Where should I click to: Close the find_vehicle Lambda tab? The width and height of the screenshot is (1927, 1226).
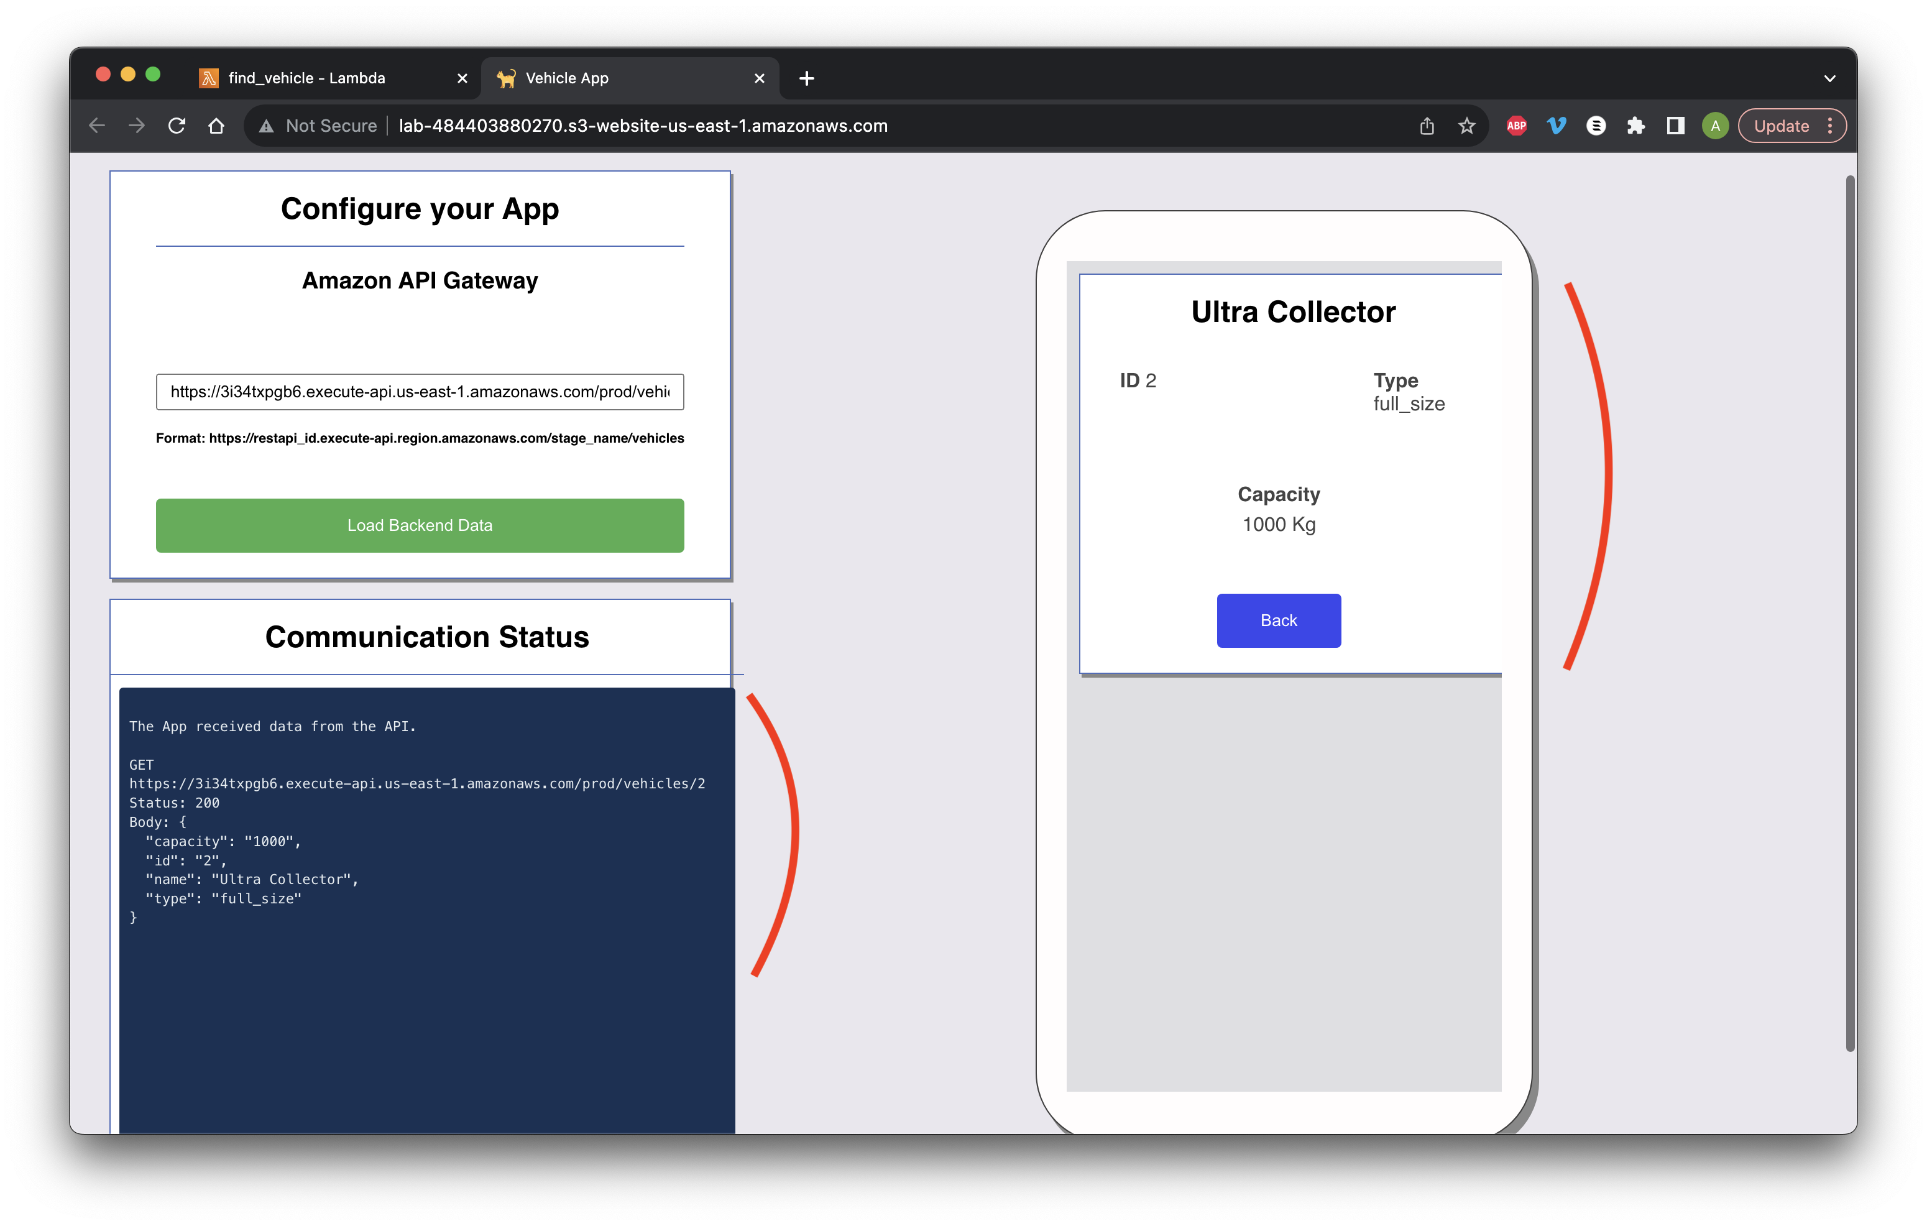462,78
